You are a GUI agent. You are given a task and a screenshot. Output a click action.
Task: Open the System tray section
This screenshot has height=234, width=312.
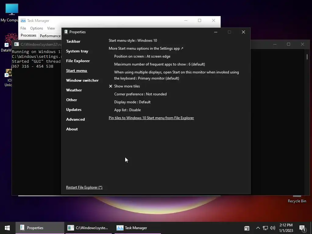coord(77,51)
